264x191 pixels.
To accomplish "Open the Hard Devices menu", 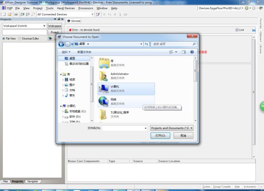I will pyautogui.click(x=66, y=8).
